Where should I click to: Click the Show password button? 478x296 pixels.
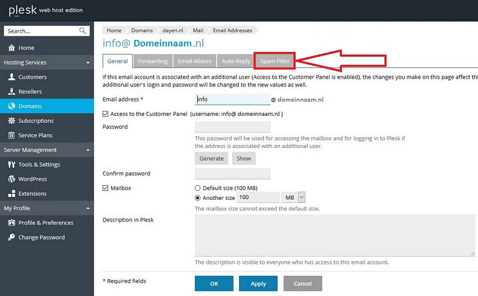tap(244, 158)
